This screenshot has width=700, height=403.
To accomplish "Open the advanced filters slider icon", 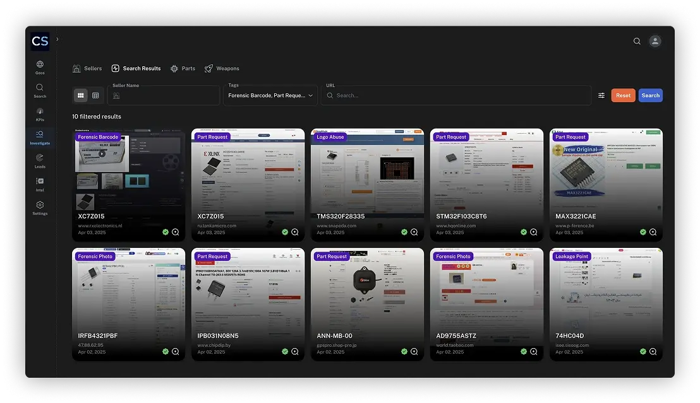I will [x=601, y=95].
